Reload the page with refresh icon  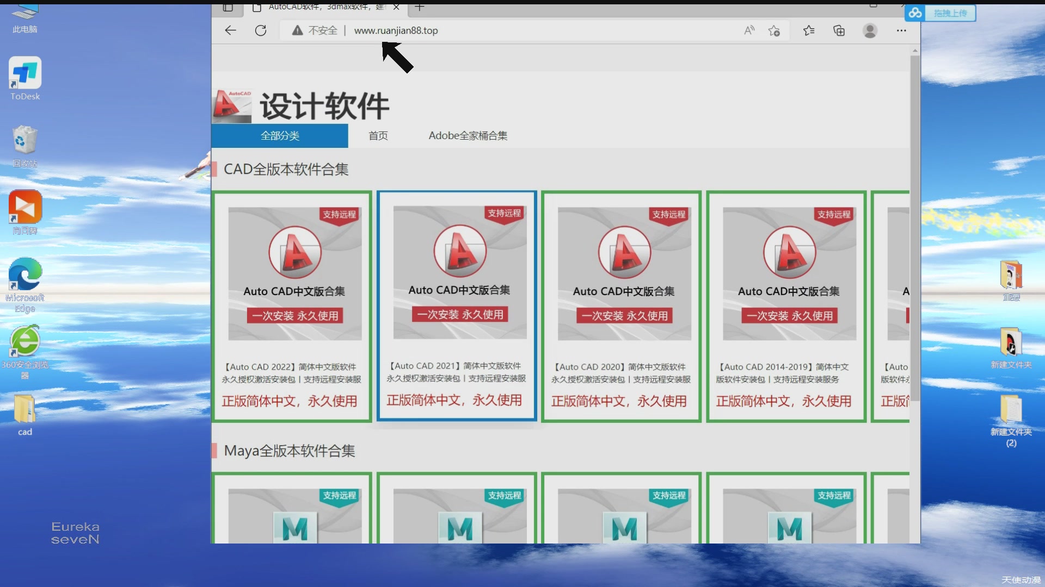point(261,30)
